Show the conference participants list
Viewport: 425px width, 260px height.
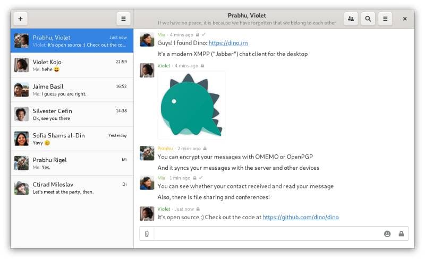[351, 19]
